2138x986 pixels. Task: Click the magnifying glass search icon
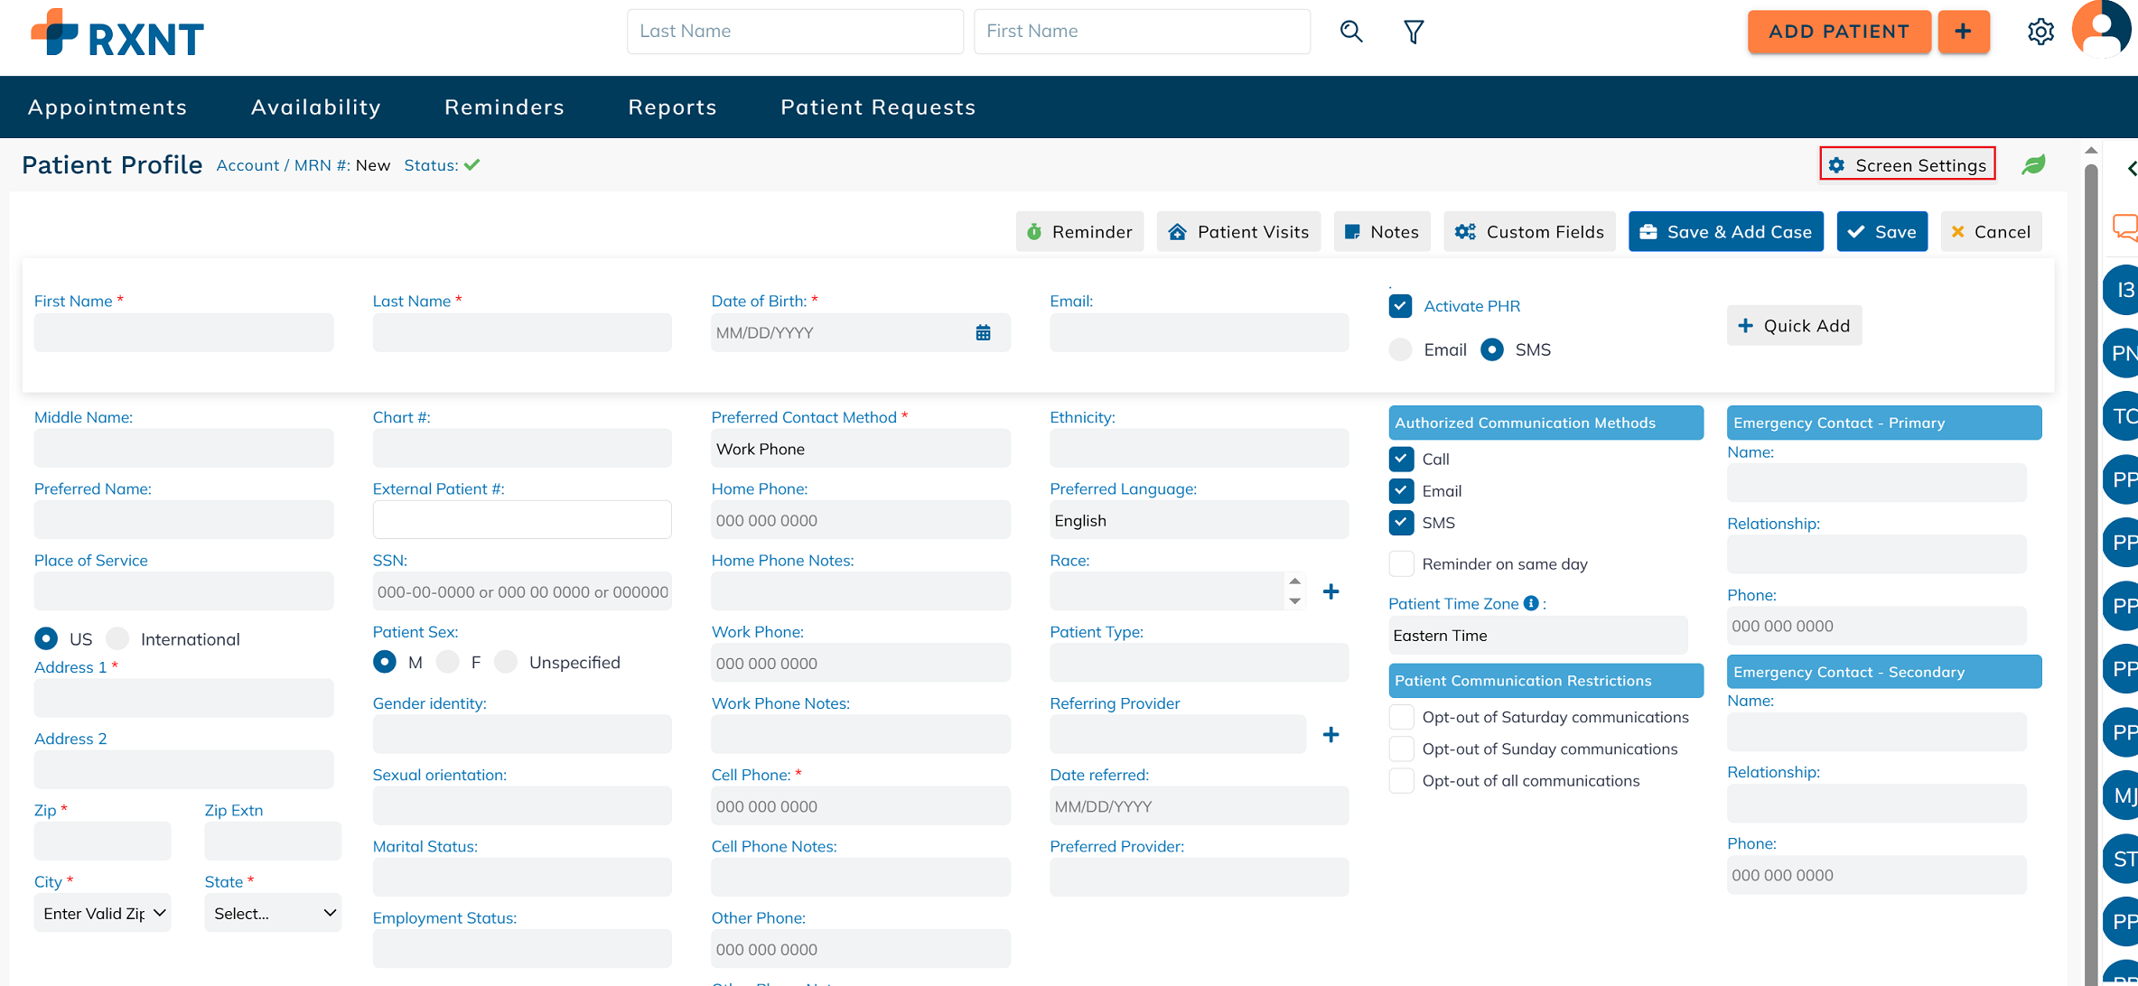pyautogui.click(x=1351, y=32)
